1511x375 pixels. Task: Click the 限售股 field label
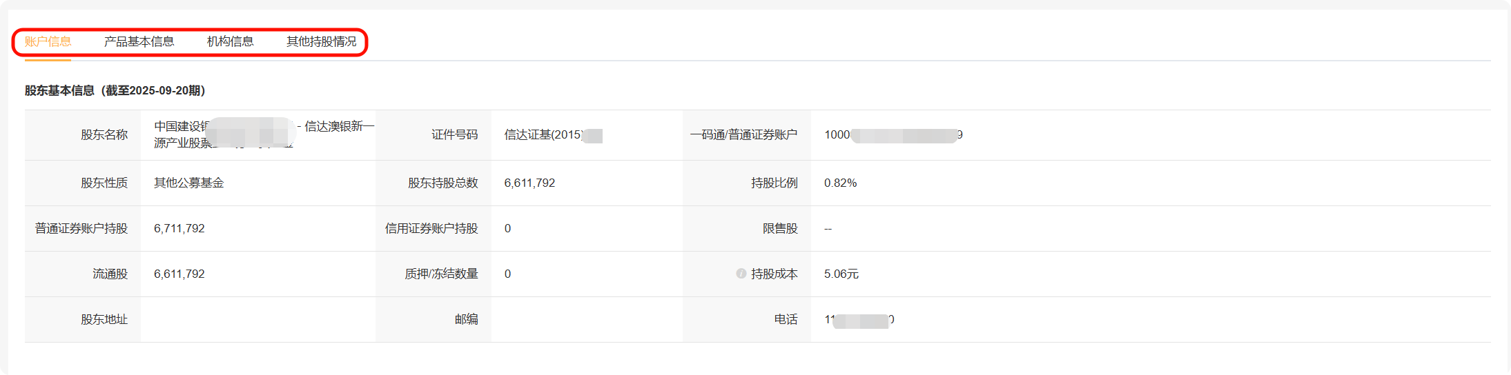[780, 228]
